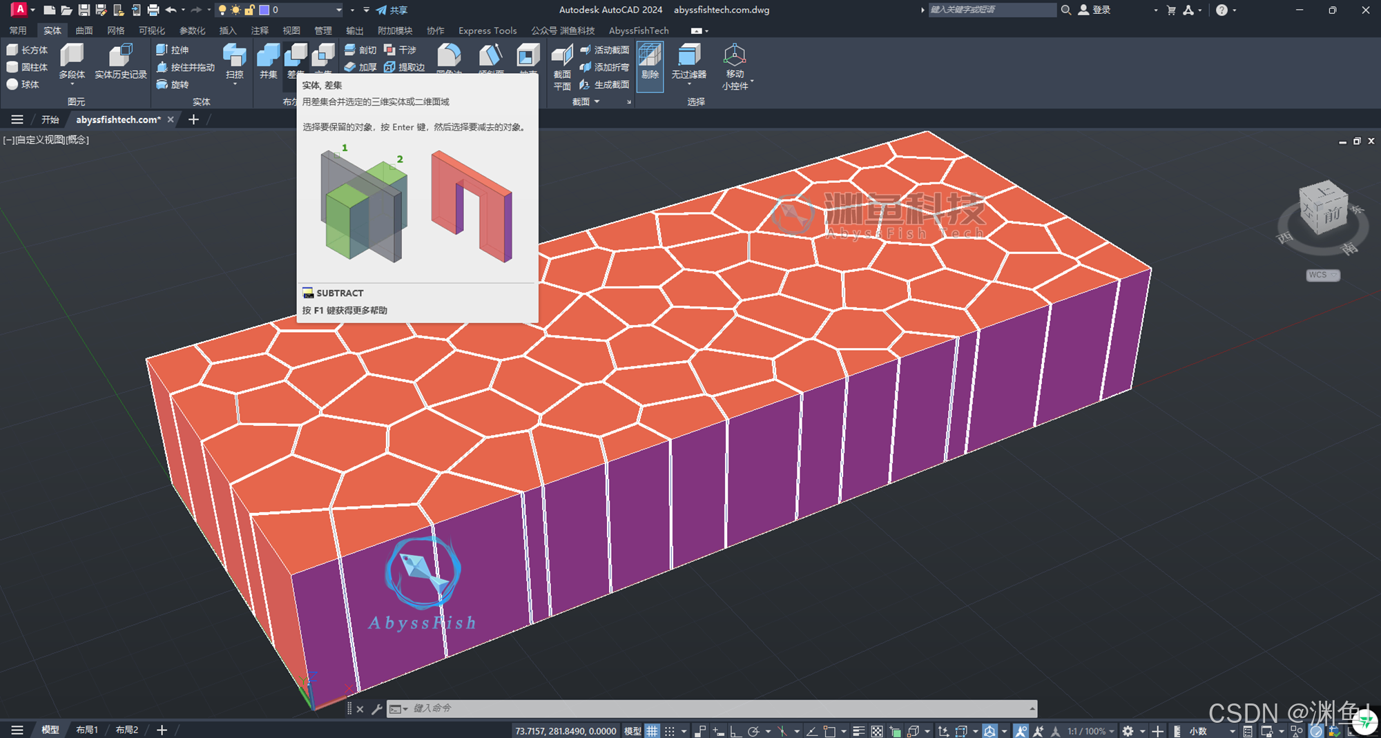Click the 截面平面 section plane tool
1381x738 pixels.
coord(562,67)
